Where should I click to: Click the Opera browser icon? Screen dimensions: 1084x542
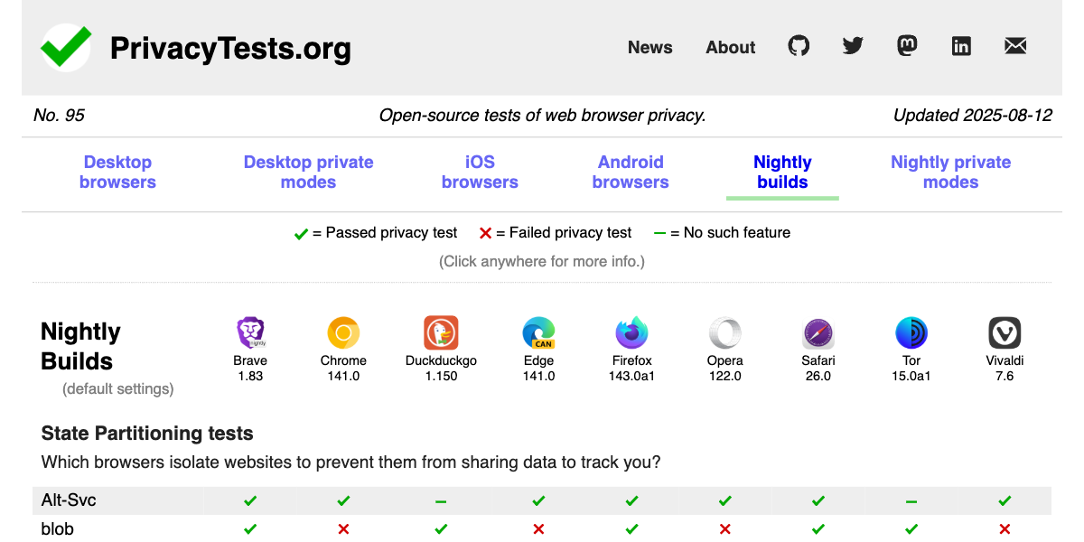point(724,333)
